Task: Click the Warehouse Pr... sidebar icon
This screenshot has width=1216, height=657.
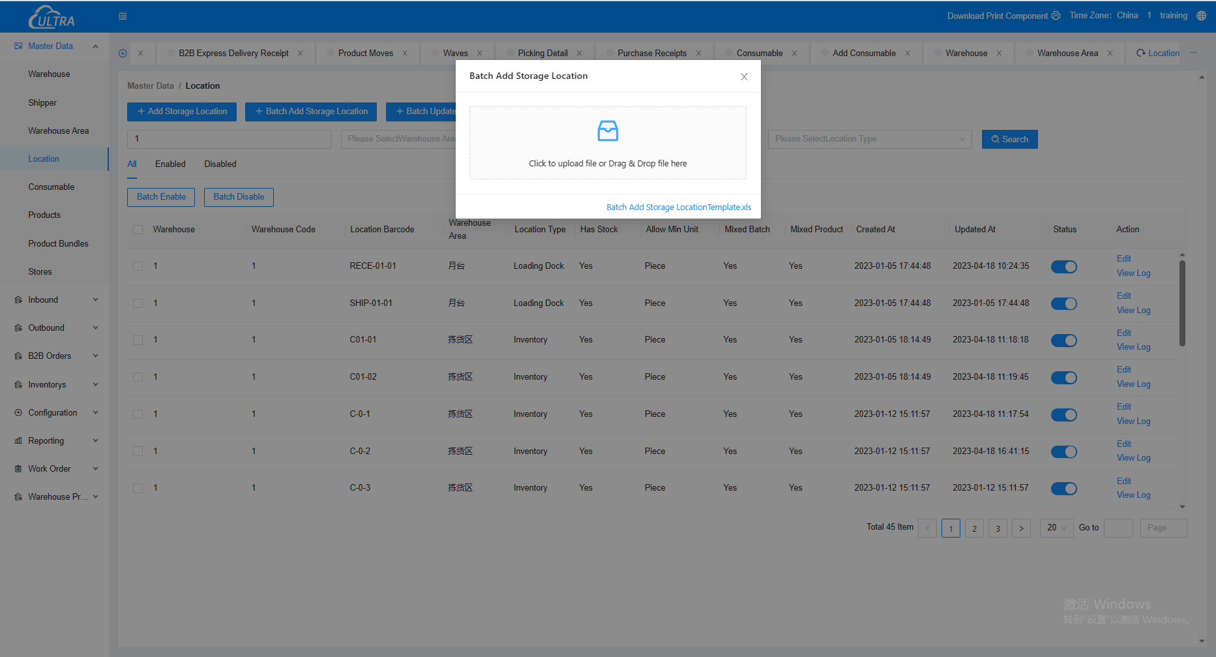Action: [x=18, y=497]
